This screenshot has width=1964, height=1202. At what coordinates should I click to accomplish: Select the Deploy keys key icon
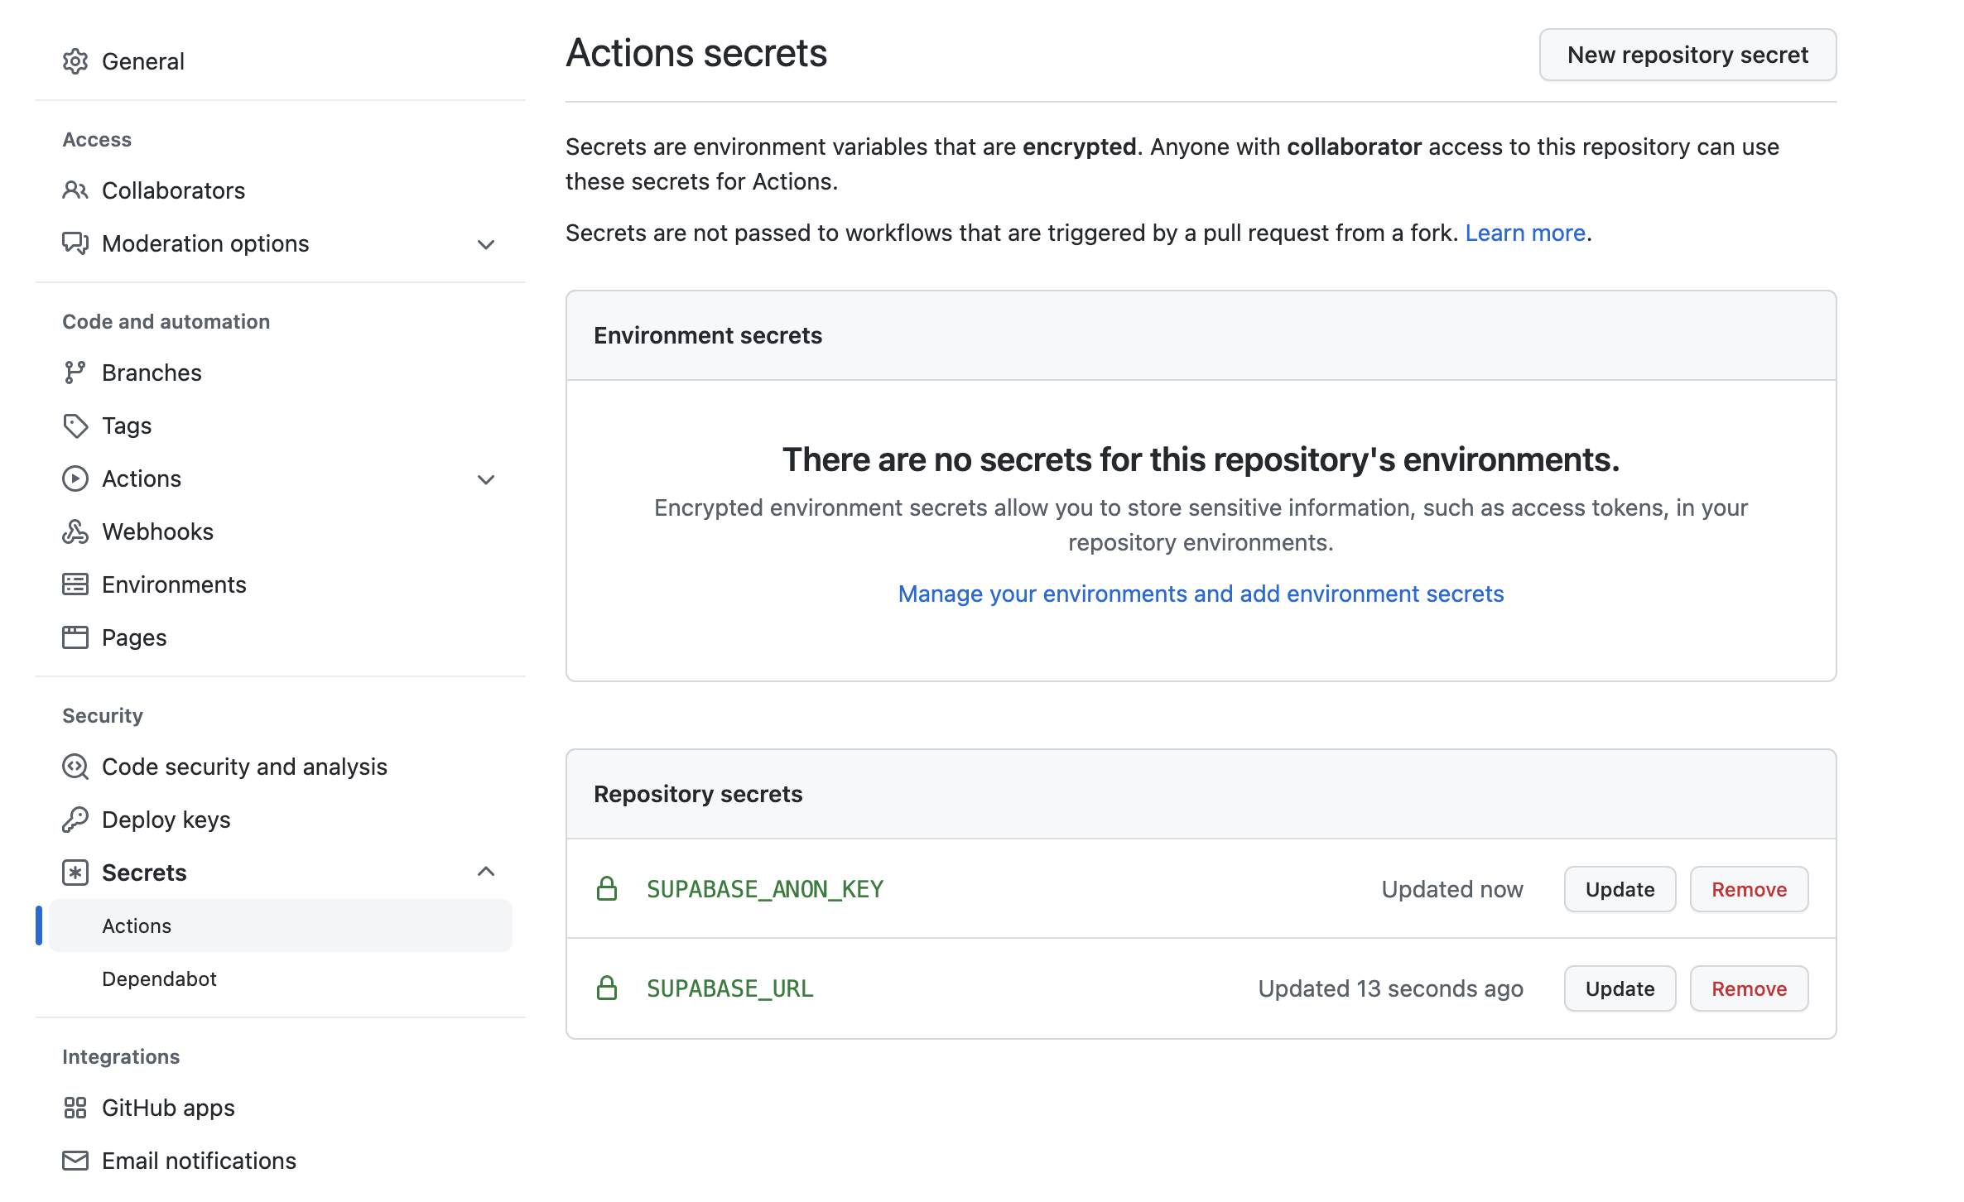point(75,820)
